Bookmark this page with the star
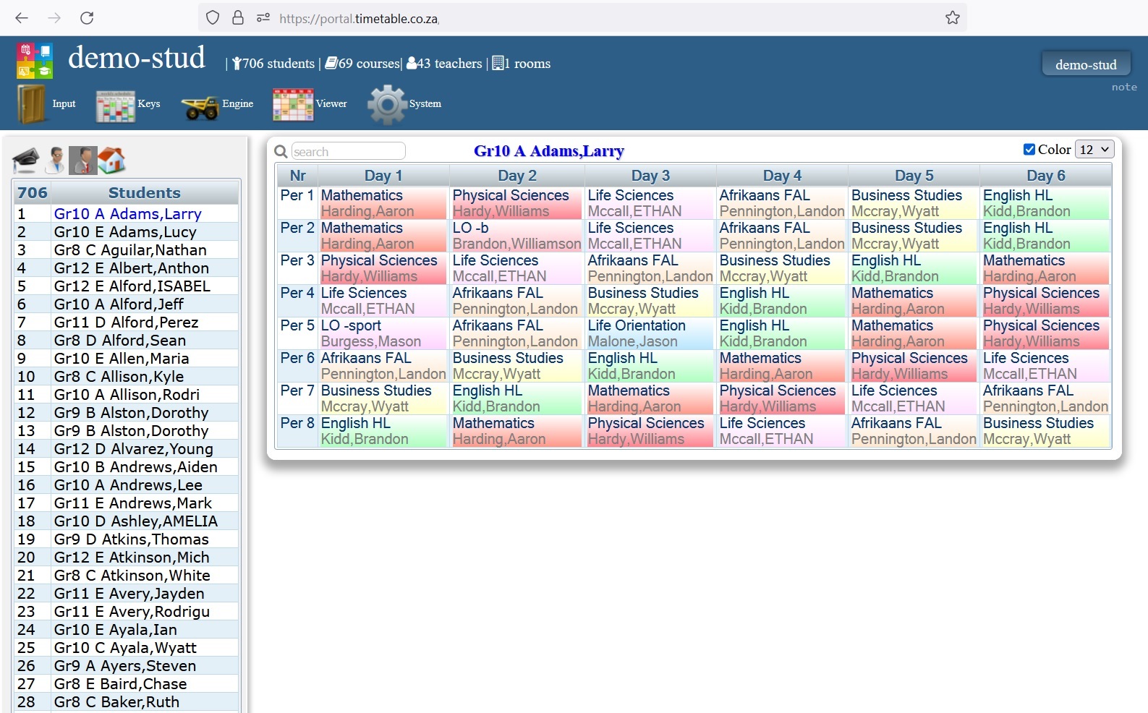The width and height of the screenshot is (1148, 713). 953,18
